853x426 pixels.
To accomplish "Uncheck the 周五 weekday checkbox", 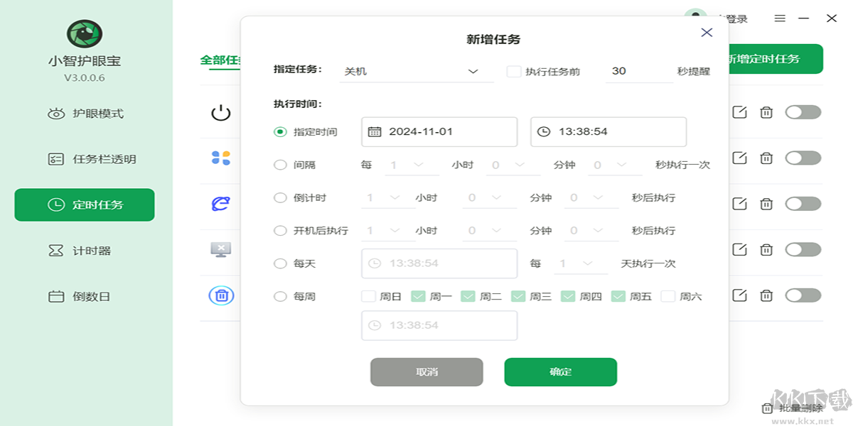I will point(618,296).
